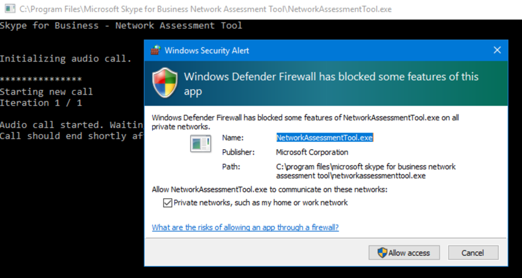The height and width of the screenshot is (278, 522).
Task: Click the "Iteration 1 / 1" console line
Action: pos(41,103)
